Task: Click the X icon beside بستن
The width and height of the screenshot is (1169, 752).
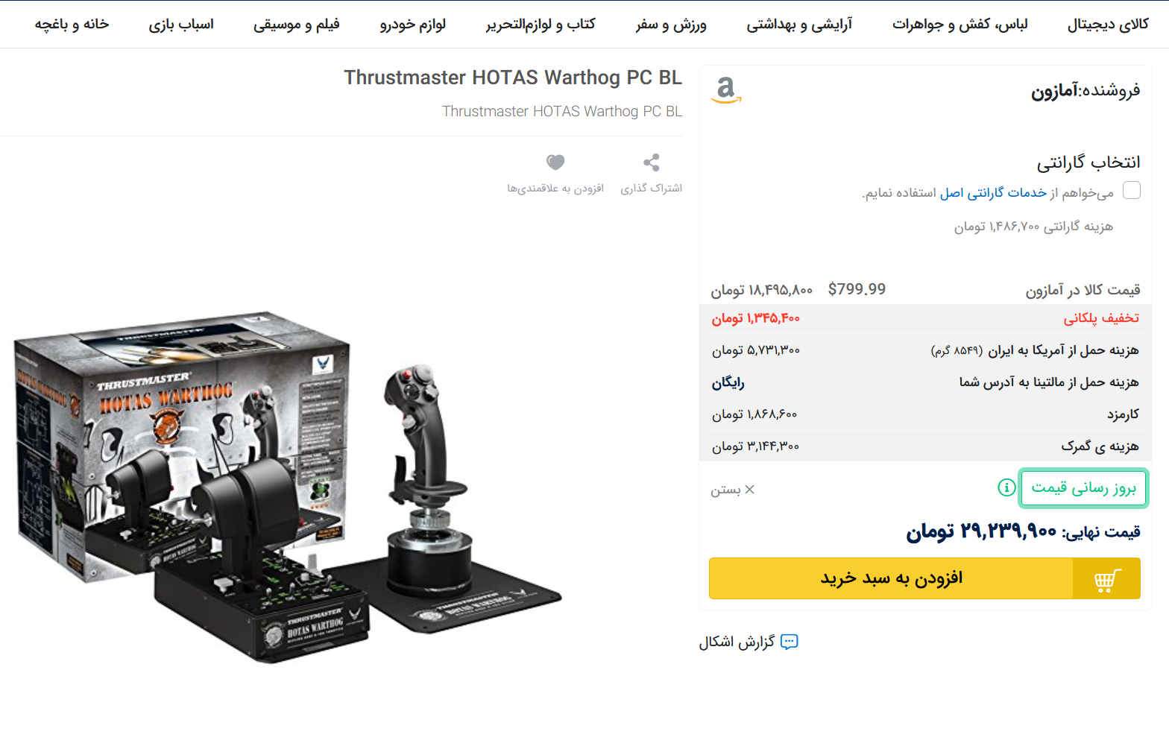Action: pos(749,490)
